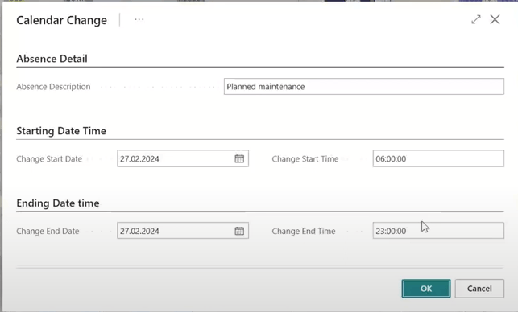
Task: Open the more options ellipsis menu
Action: (139, 19)
